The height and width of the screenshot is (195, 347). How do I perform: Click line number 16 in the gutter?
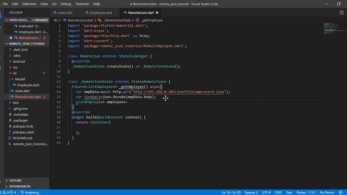(59, 102)
